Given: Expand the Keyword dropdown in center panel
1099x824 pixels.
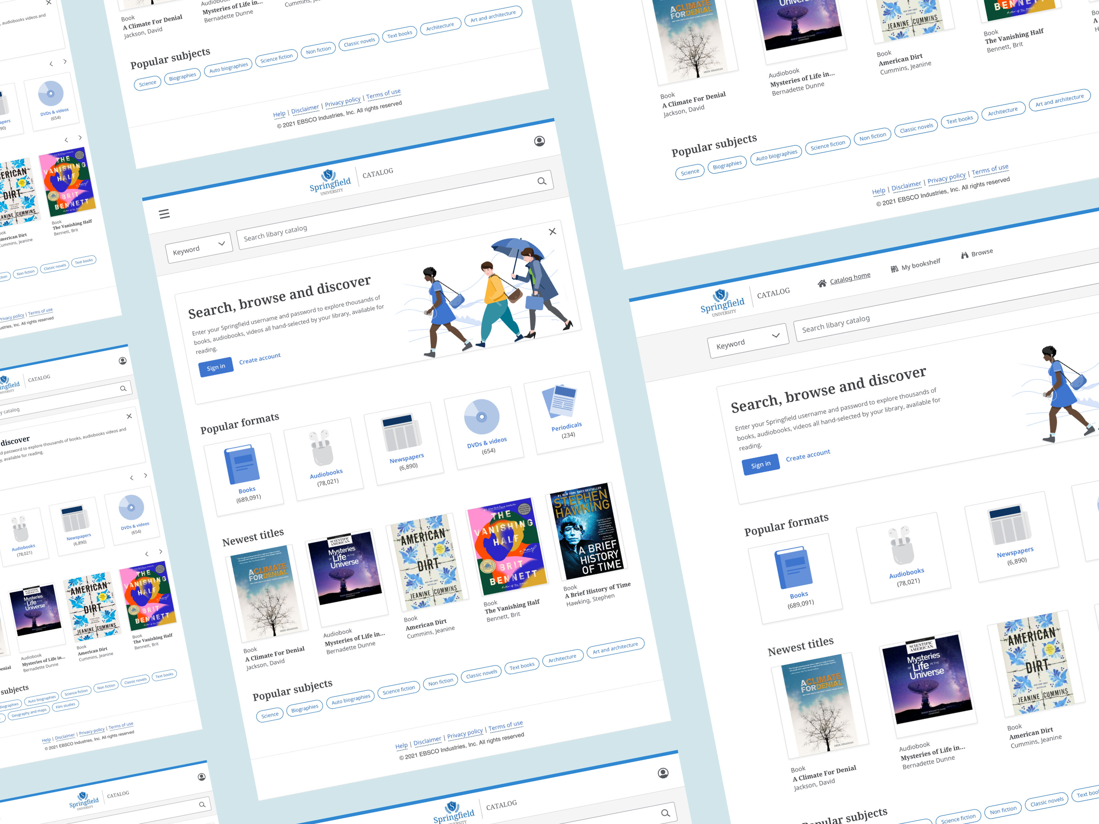Looking at the screenshot, I should point(199,247).
